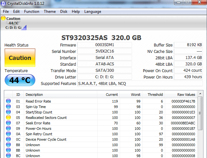Click the NV Cache Size value field
The width and height of the screenshot is (207, 158).
188,51
